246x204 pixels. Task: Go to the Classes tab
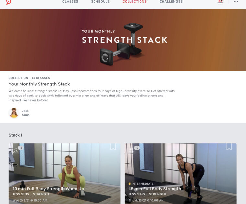point(70,2)
